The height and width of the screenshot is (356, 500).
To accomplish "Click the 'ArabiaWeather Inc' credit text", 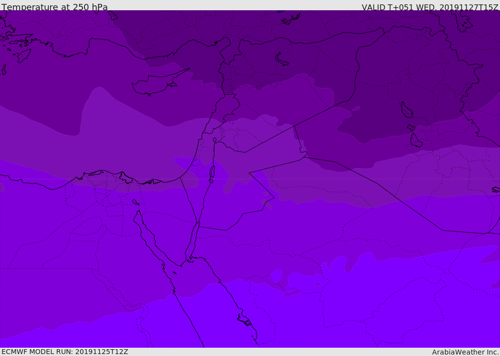I will tap(465, 352).
